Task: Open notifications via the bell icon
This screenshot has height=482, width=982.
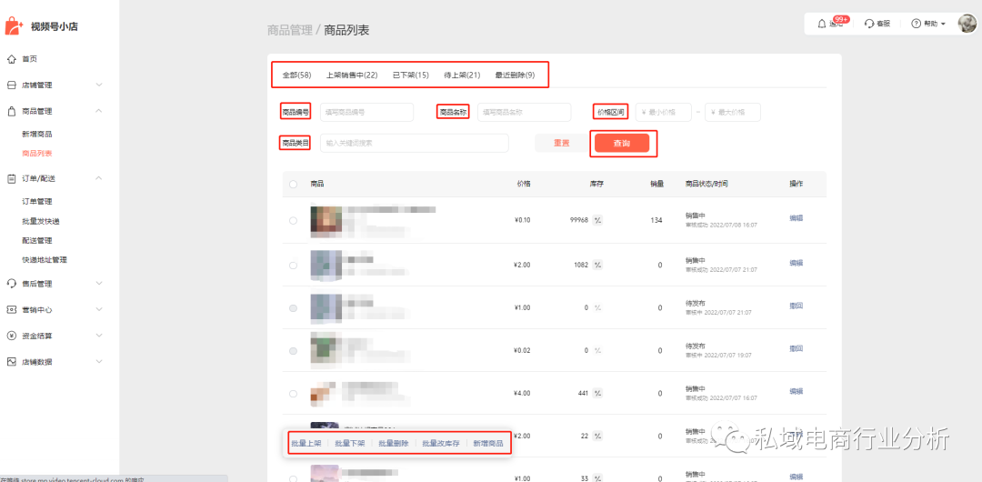Action: 822,24
